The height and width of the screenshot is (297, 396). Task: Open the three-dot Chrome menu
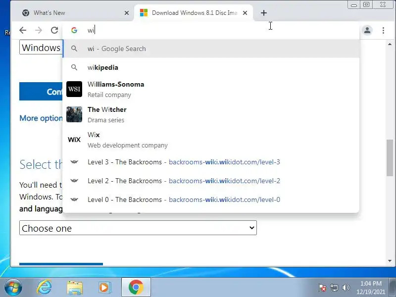[383, 30]
